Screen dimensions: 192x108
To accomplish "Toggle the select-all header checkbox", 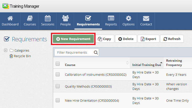I will coord(58,64).
